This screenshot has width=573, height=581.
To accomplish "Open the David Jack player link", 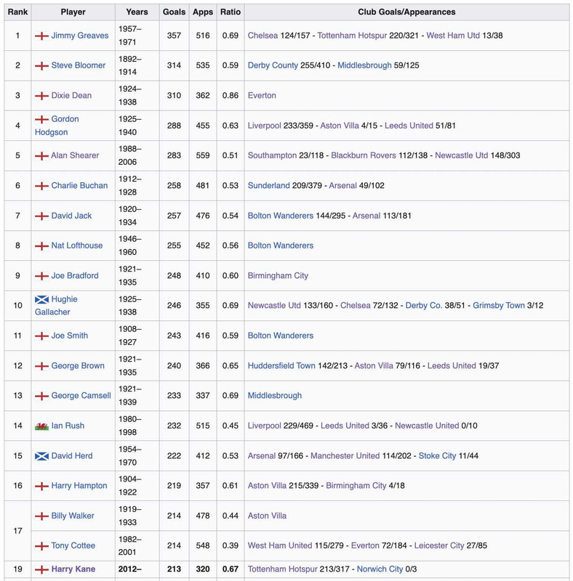I will (71, 216).
